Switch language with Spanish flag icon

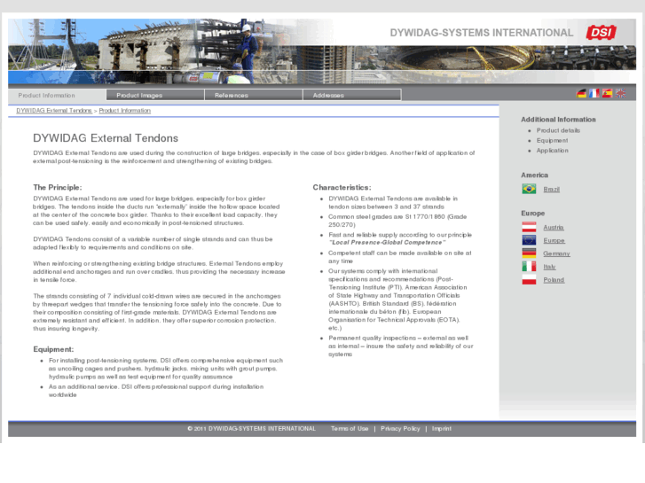tap(607, 93)
